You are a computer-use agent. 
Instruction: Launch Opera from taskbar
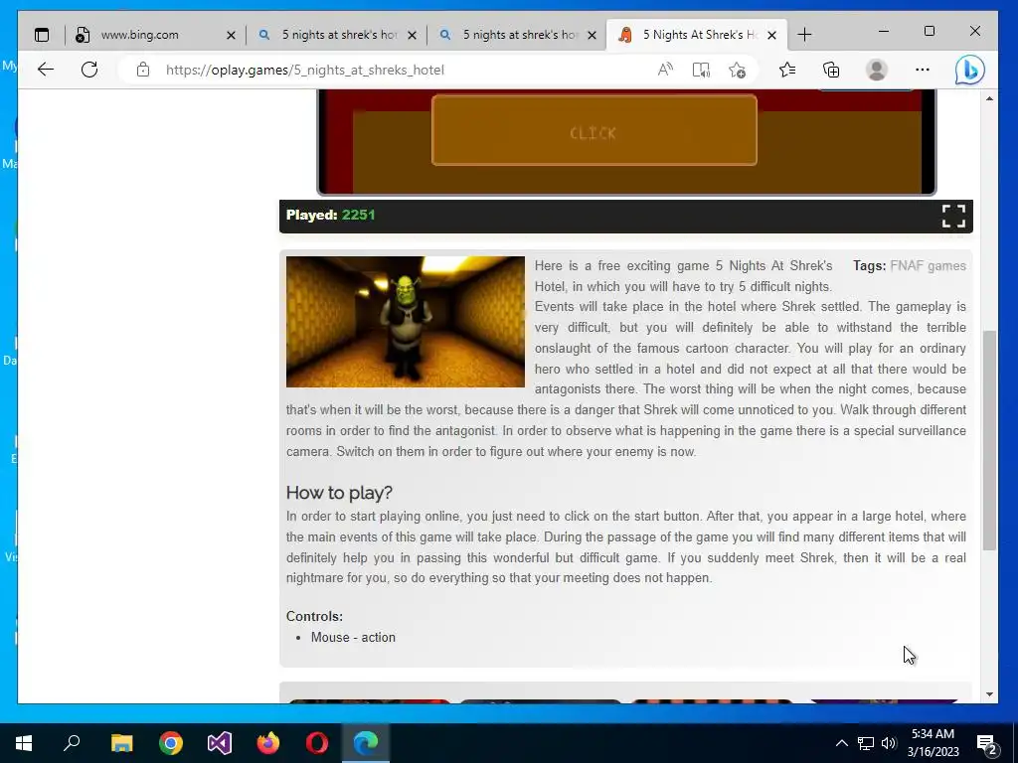pos(317,743)
